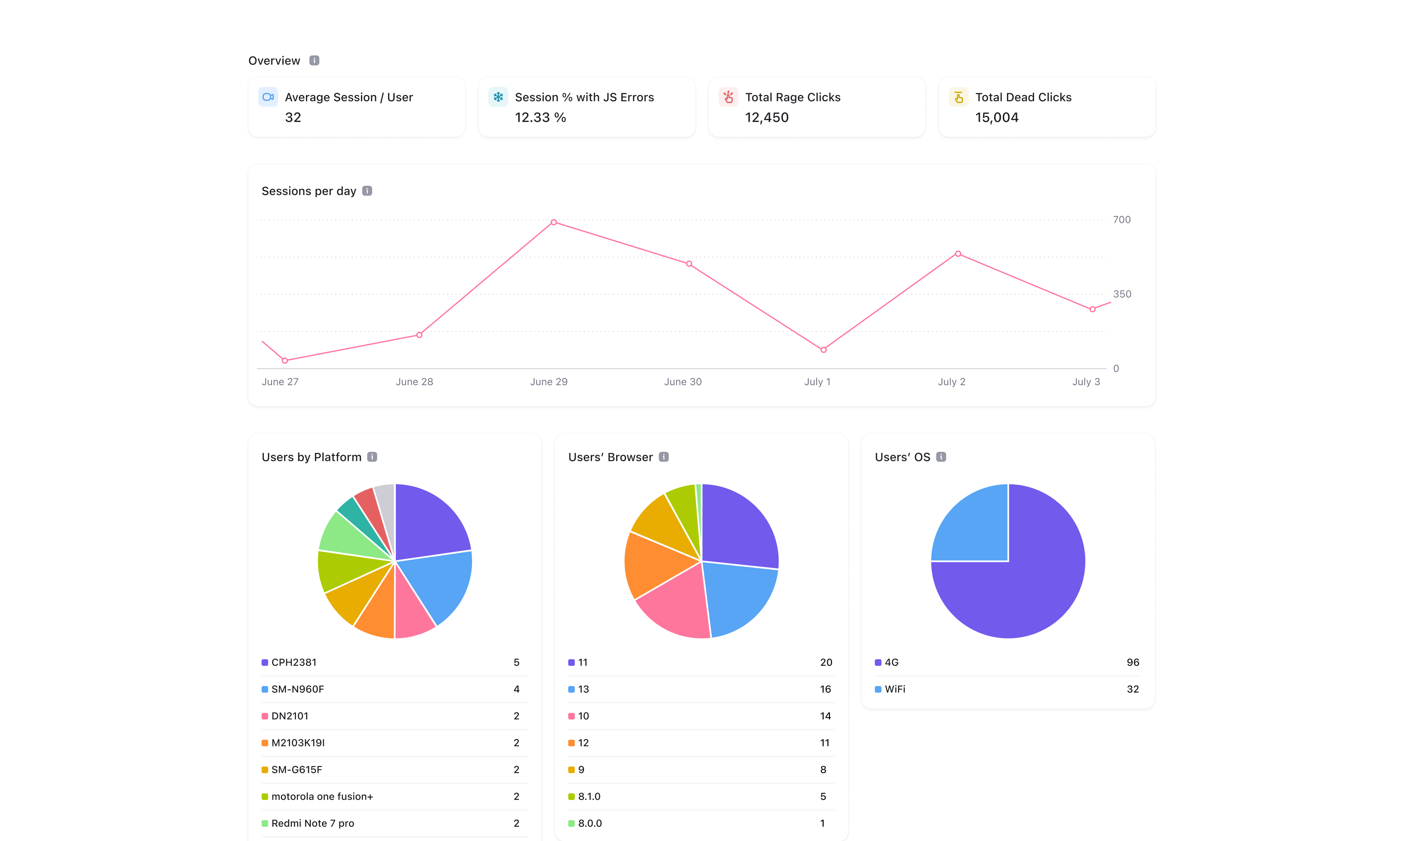Click the JS Errors snowflake icon
Viewport: 1405px width, 841px height.
pos(499,97)
